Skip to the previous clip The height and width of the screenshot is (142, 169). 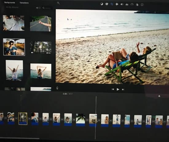pyautogui.click(x=113, y=89)
